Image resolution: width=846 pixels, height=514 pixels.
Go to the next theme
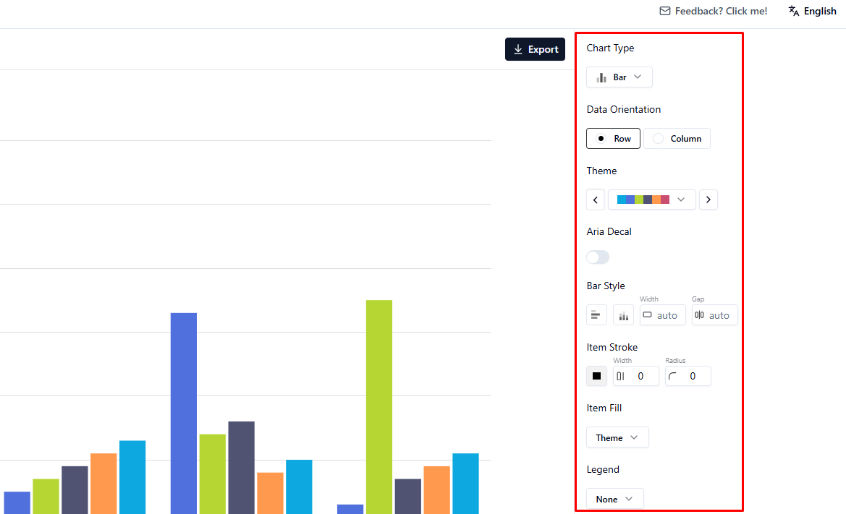point(708,200)
